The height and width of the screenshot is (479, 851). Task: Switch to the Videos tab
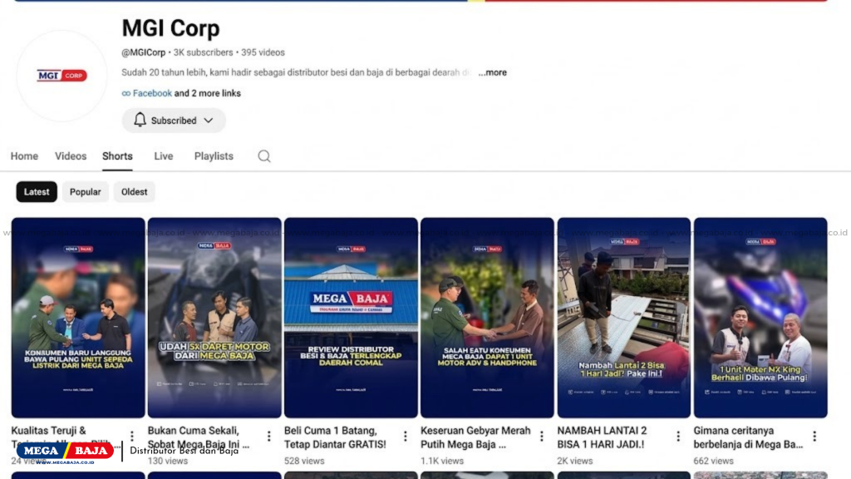[x=71, y=156]
